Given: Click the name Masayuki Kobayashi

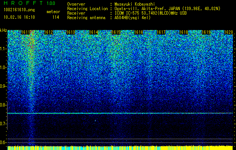Looking at the screenshot, I should 135,4.
